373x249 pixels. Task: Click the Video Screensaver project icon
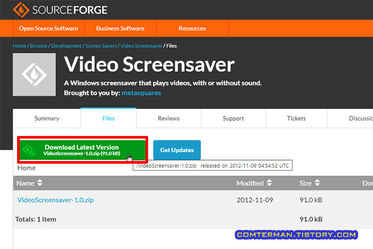pyautogui.click(x=34, y=75)
